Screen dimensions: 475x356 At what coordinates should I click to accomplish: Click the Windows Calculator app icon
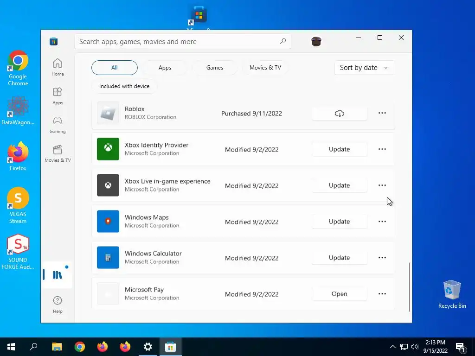tap(108, 258)
